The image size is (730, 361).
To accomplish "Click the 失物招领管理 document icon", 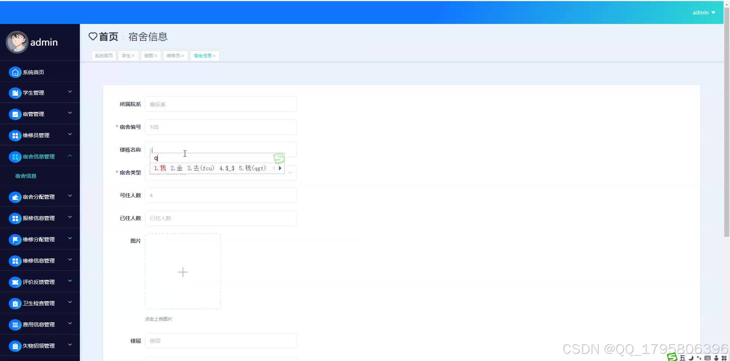I will 15,346.
